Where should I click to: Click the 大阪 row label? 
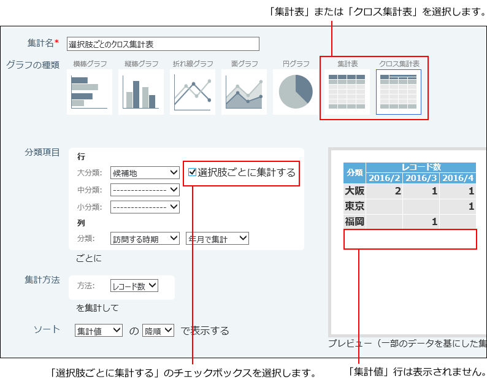pos(355,191)
